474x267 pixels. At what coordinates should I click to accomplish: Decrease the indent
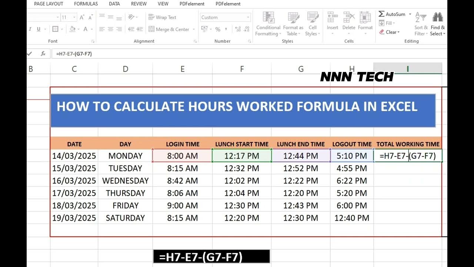tap(130, 29)
